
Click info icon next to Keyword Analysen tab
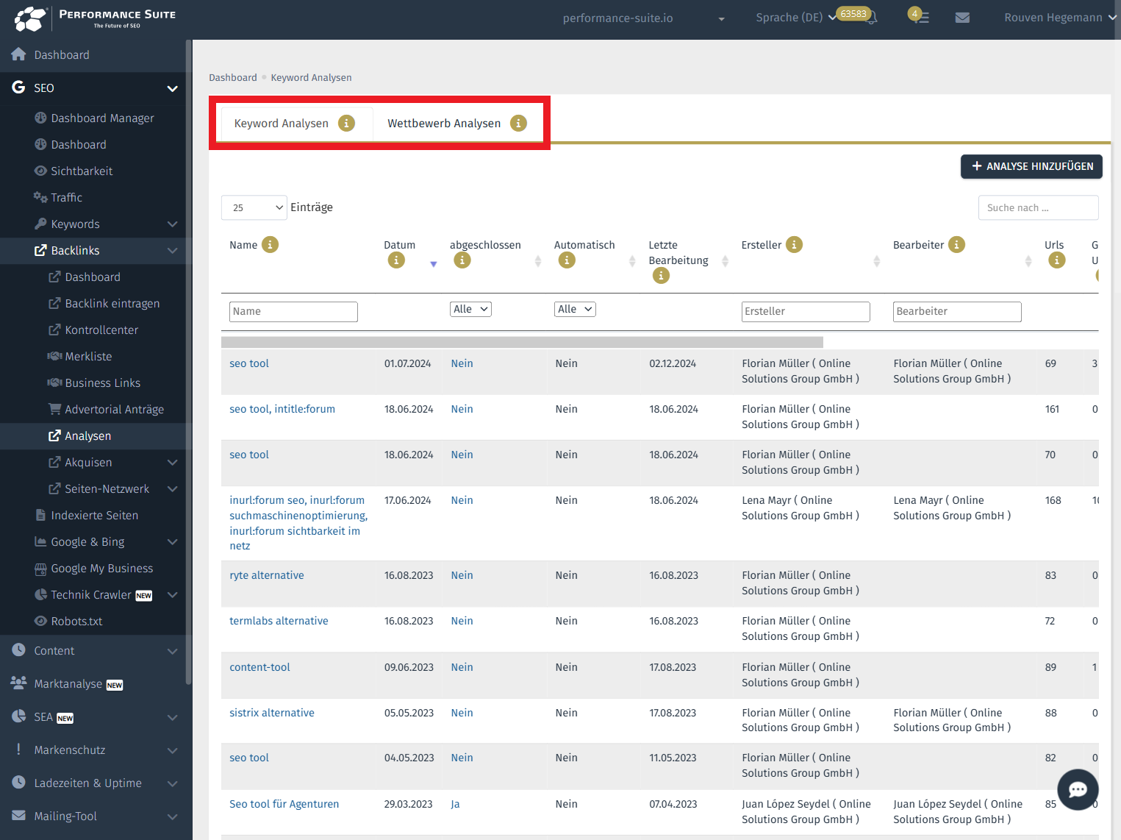pos(346,124)
